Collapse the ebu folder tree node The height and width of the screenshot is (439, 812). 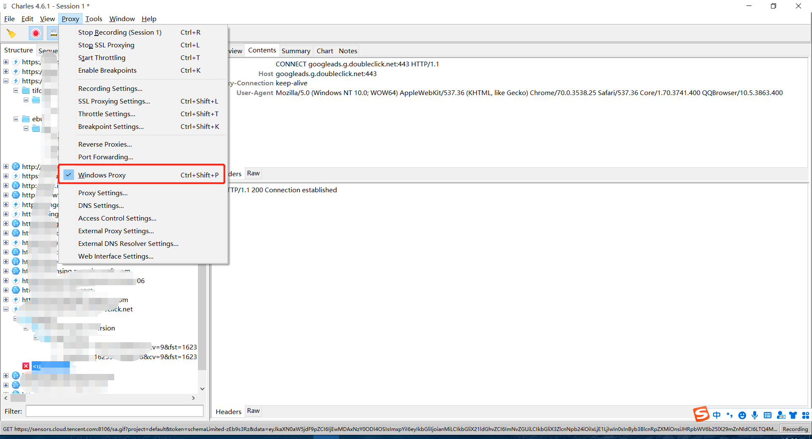coord(16,119)
